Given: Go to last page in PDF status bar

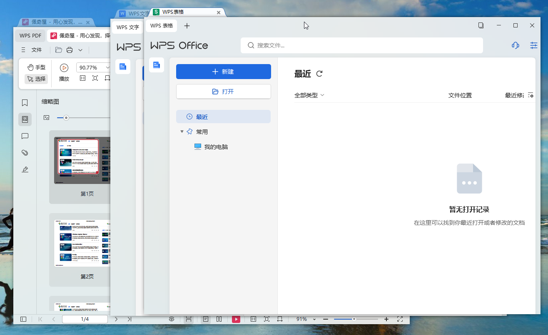Looking at the screenshot, I should pos(130,319).
